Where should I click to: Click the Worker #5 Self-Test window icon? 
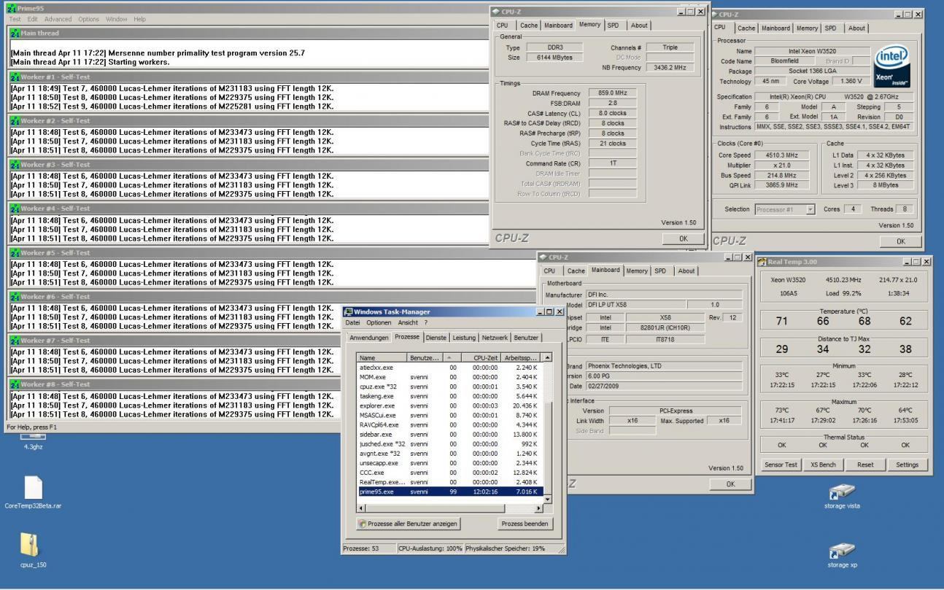click(x=15, y=252)
